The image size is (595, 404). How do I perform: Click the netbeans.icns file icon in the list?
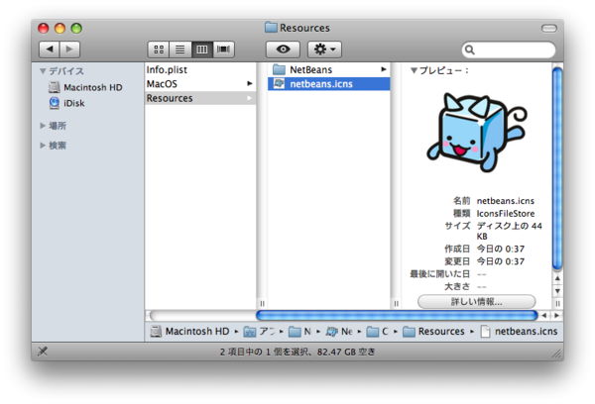[280, 84]
